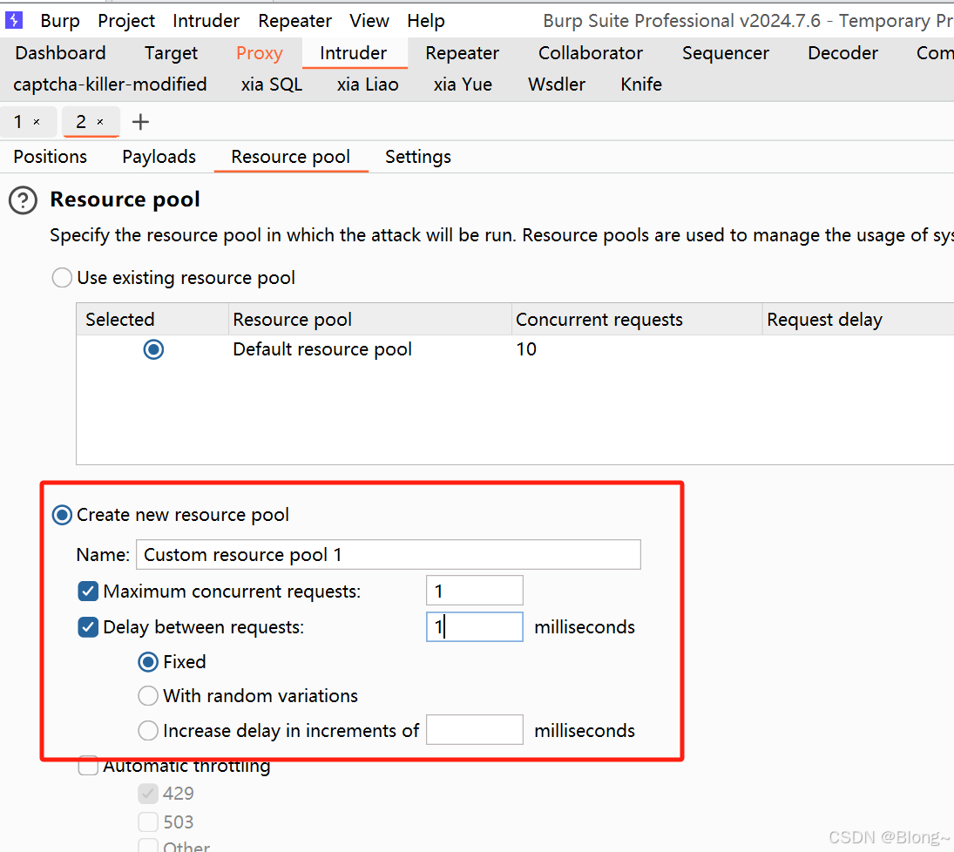Open the Knife extension tab

click(640, 84)
